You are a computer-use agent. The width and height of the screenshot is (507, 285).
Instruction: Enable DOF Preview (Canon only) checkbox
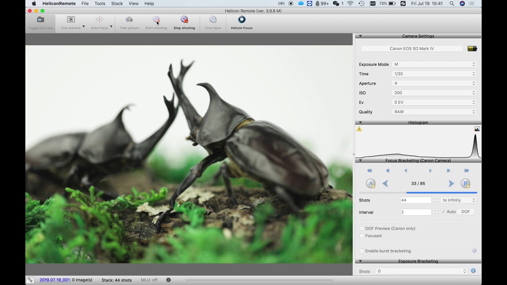tap(362, 228)
